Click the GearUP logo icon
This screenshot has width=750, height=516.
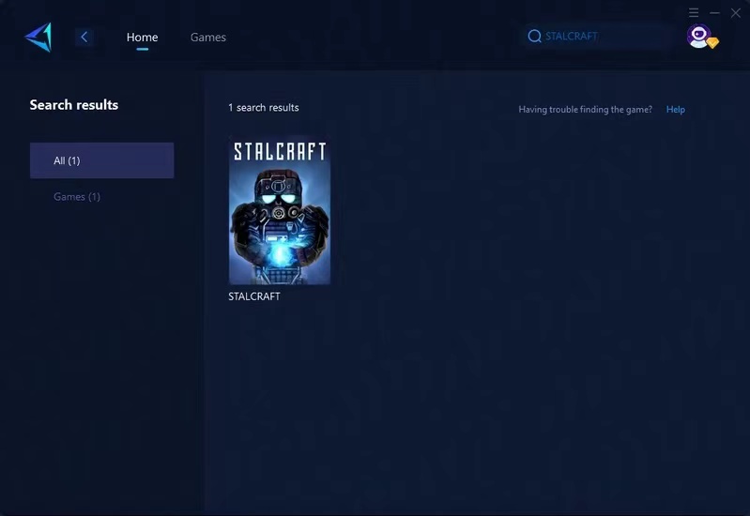[x=38, y=37]
